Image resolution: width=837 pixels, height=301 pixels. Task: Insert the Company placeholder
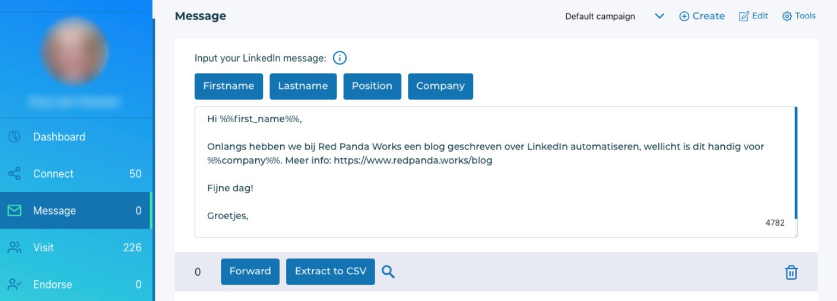point(440,87)
